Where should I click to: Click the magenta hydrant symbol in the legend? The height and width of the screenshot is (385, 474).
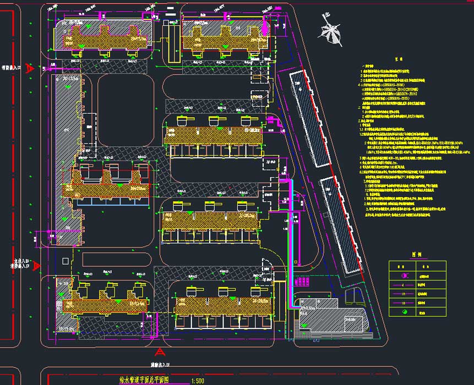406,276
